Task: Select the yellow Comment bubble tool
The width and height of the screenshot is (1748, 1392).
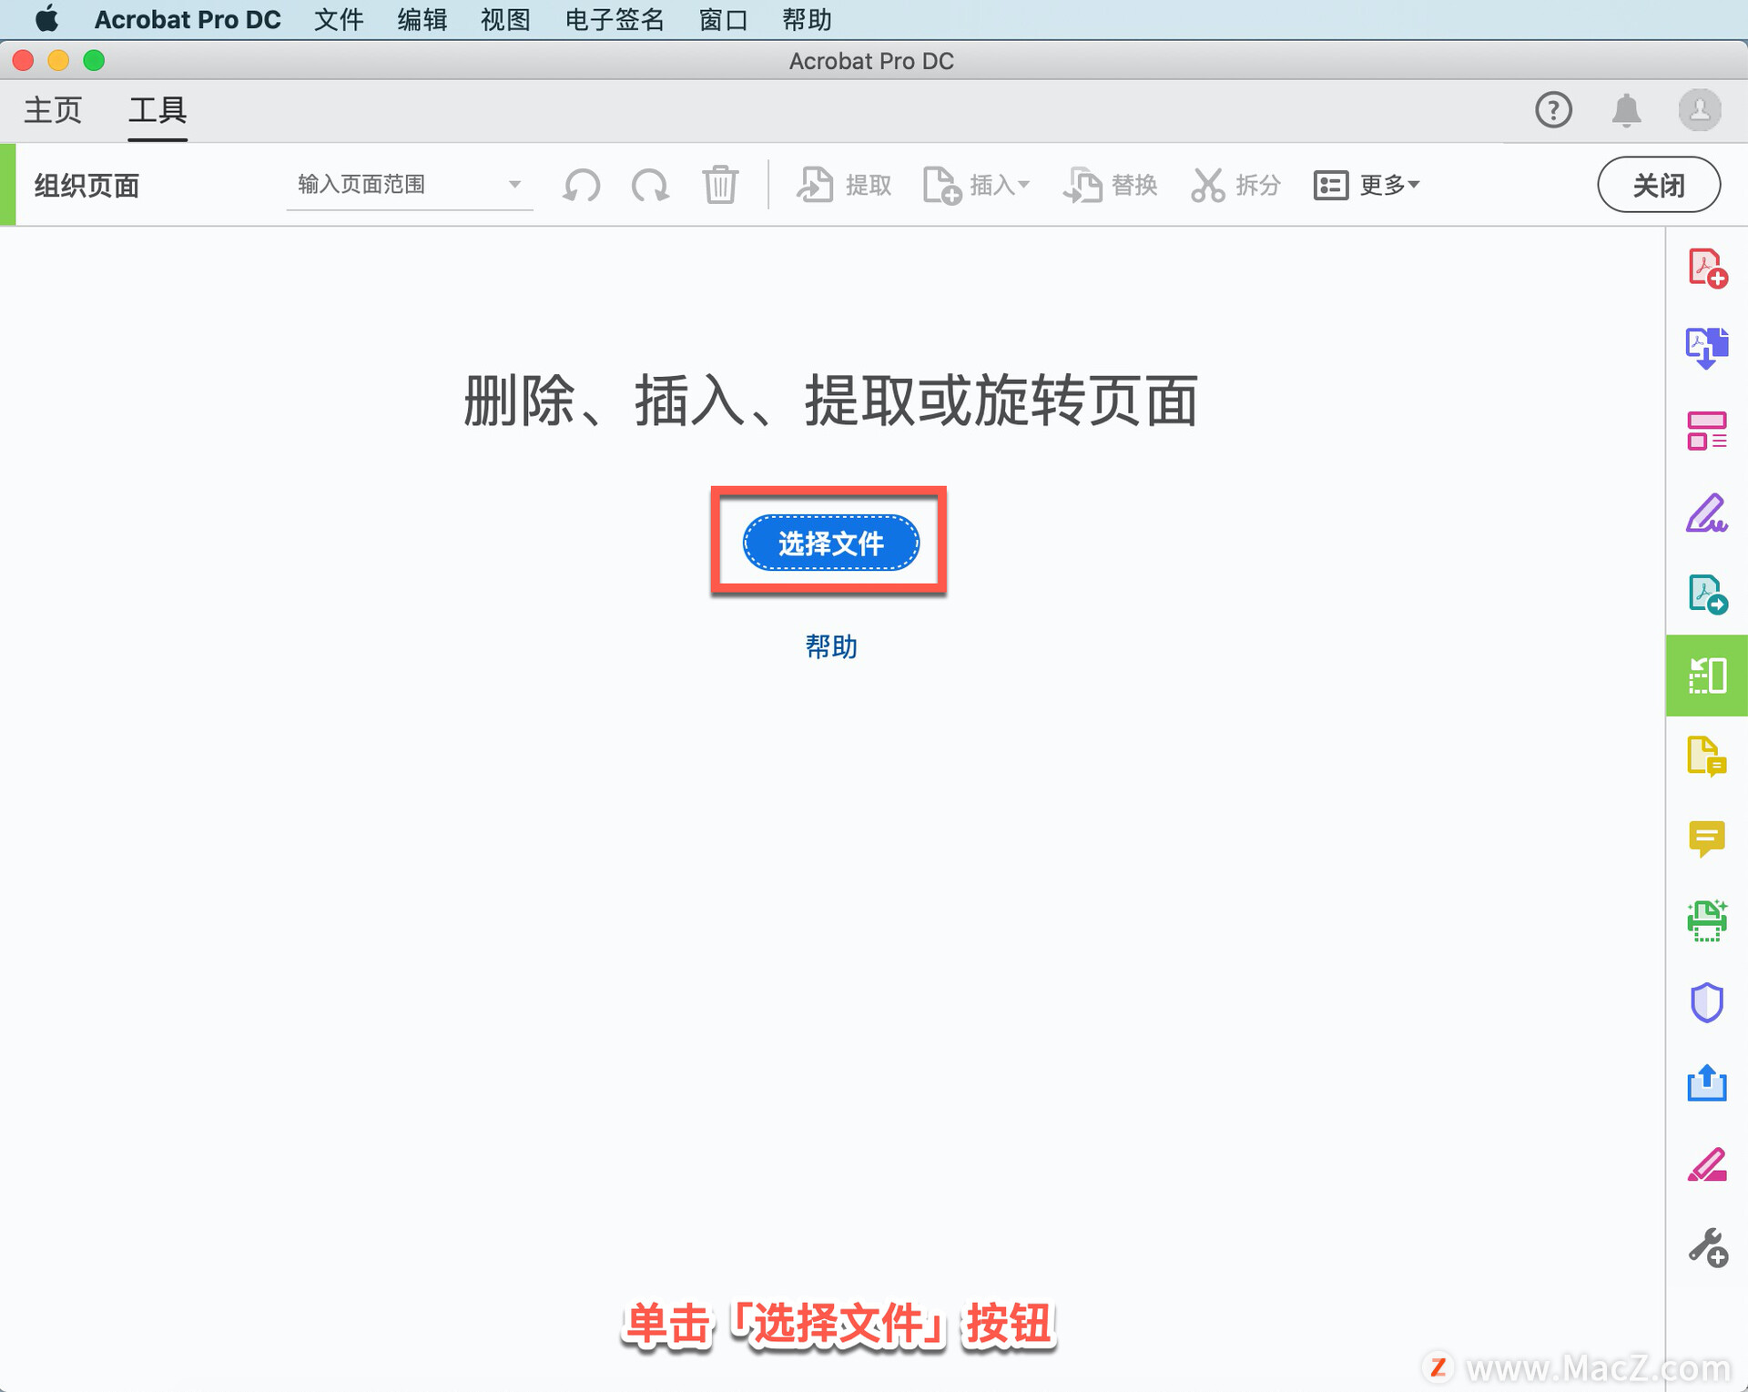Action: click(1706, 838)
